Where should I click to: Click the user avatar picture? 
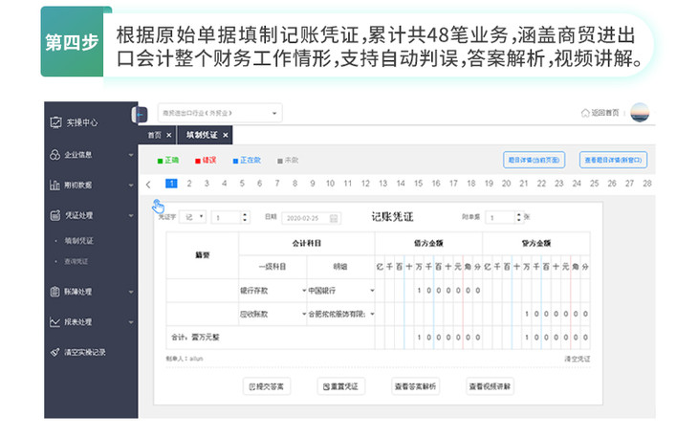click(639, 113)
